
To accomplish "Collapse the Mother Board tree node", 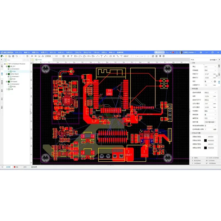I will pyautogui.click(x=7, y=74).
